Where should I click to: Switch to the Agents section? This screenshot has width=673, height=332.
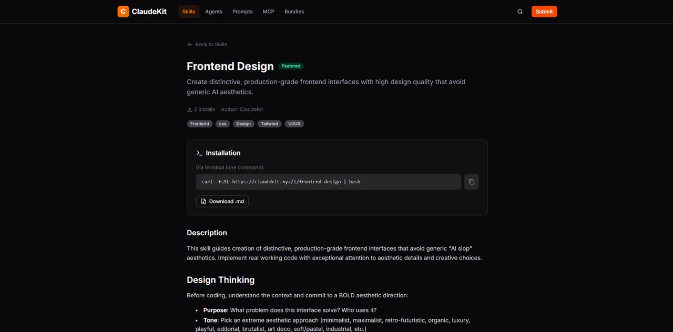tap(213, 11)
